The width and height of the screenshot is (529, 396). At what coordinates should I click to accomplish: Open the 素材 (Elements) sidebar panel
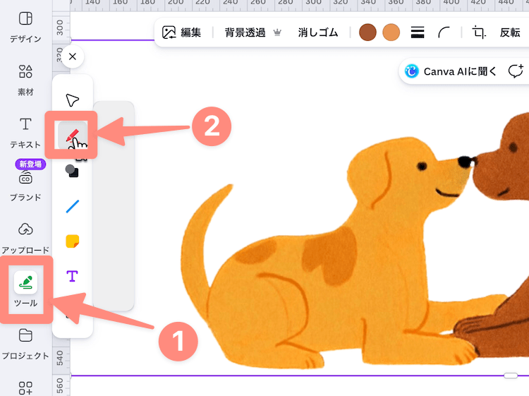click(x=25, y=80)
